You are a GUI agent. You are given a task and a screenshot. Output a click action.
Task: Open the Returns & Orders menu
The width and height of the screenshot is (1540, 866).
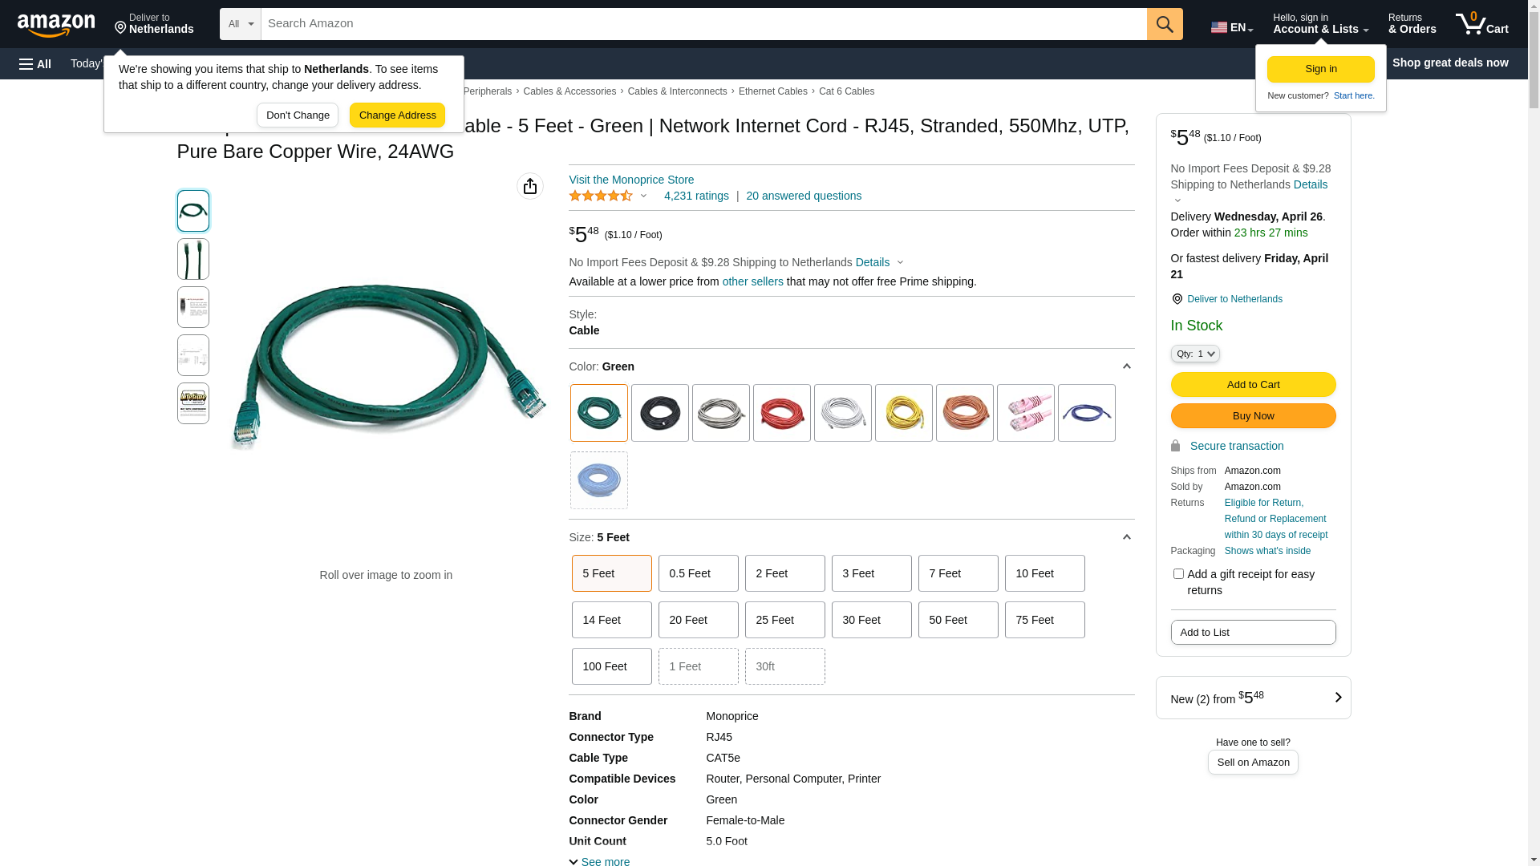[x=1412, y=24]
